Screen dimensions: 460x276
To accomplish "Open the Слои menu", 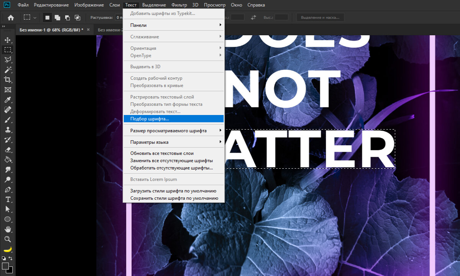I will coord(115,5).
